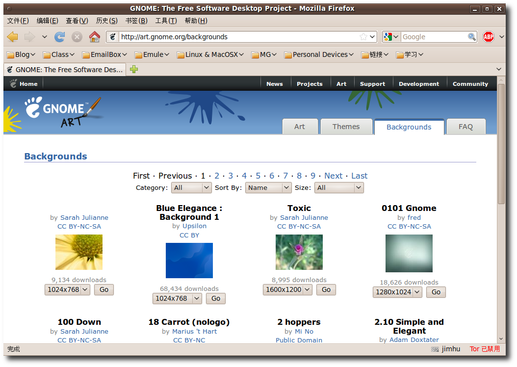Open the Class bookmarks folder

point(59,54)
